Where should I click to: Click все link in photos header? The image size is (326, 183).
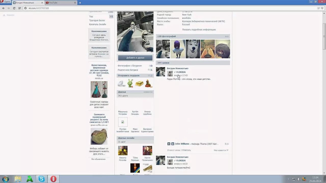[227, 37]
